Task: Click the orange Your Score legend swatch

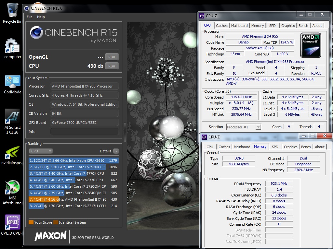Action: (x=31, y=222)
